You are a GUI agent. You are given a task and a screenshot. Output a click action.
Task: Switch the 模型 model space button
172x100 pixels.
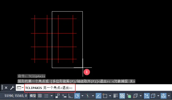coord(33,96)
